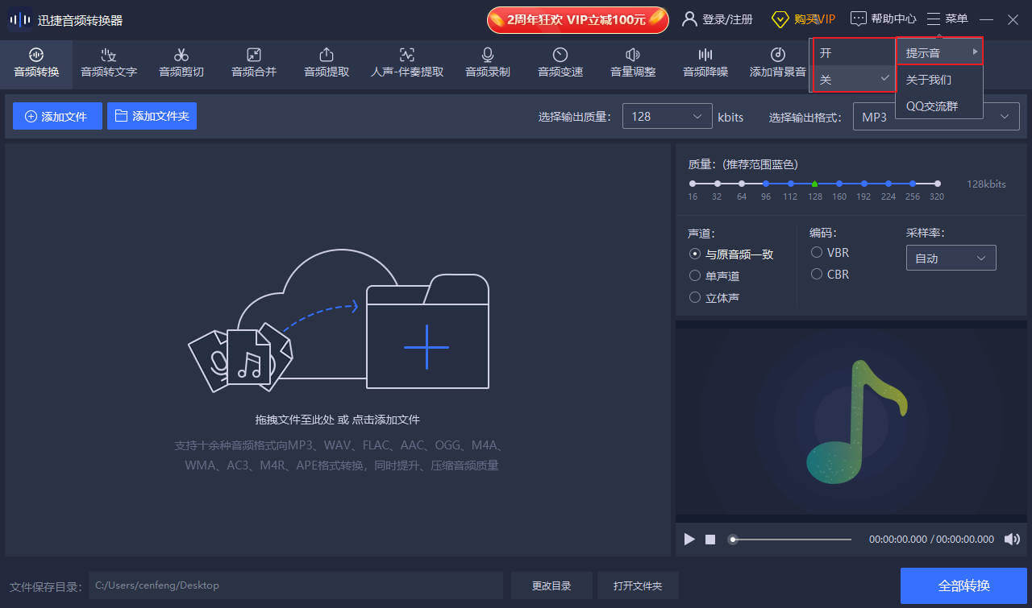Open the 音频转文字 tool
The width and height of the screenshot is (1032, 608).
click(109, 63)
